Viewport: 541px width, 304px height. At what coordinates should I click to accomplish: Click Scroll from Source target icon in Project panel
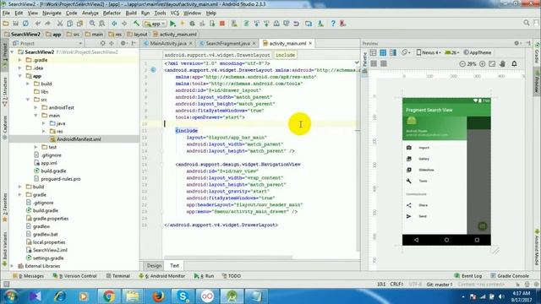102,43
